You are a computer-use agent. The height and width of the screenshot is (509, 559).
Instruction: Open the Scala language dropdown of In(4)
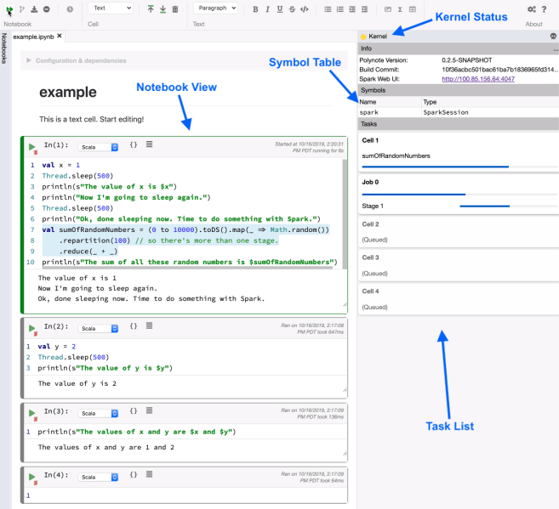pos(99,477)
